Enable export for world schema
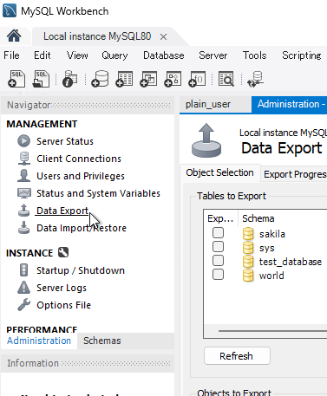 click(218, 275)
